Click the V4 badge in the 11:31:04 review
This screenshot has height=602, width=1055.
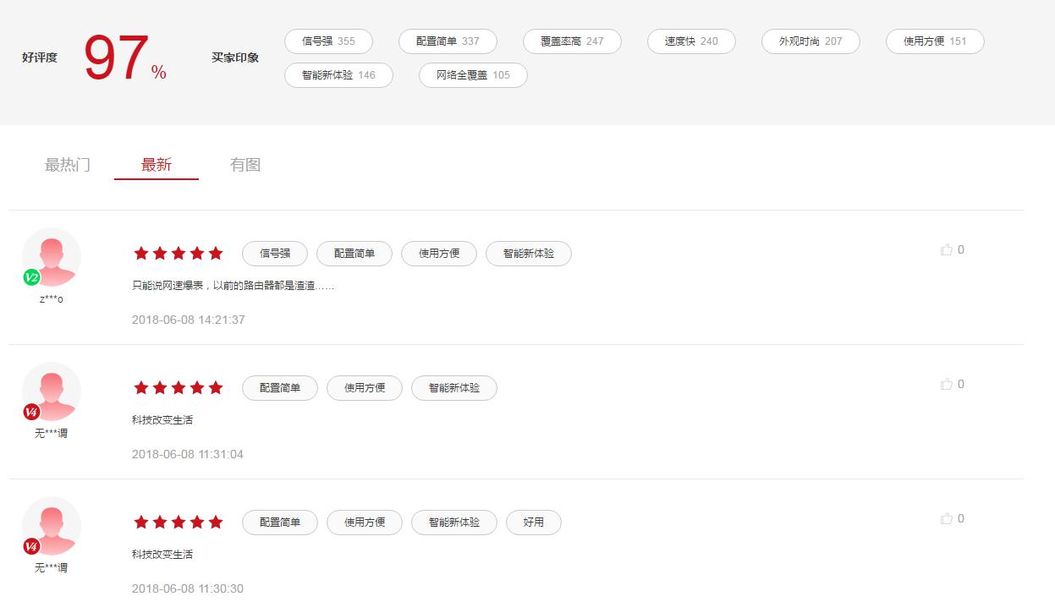click(x=32, y=412)
